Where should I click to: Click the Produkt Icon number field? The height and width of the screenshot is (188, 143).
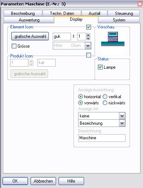(x=19, y=63)
